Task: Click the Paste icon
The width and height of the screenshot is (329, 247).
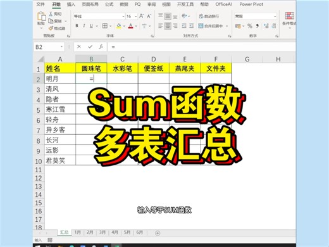Action: click(41, 16)
